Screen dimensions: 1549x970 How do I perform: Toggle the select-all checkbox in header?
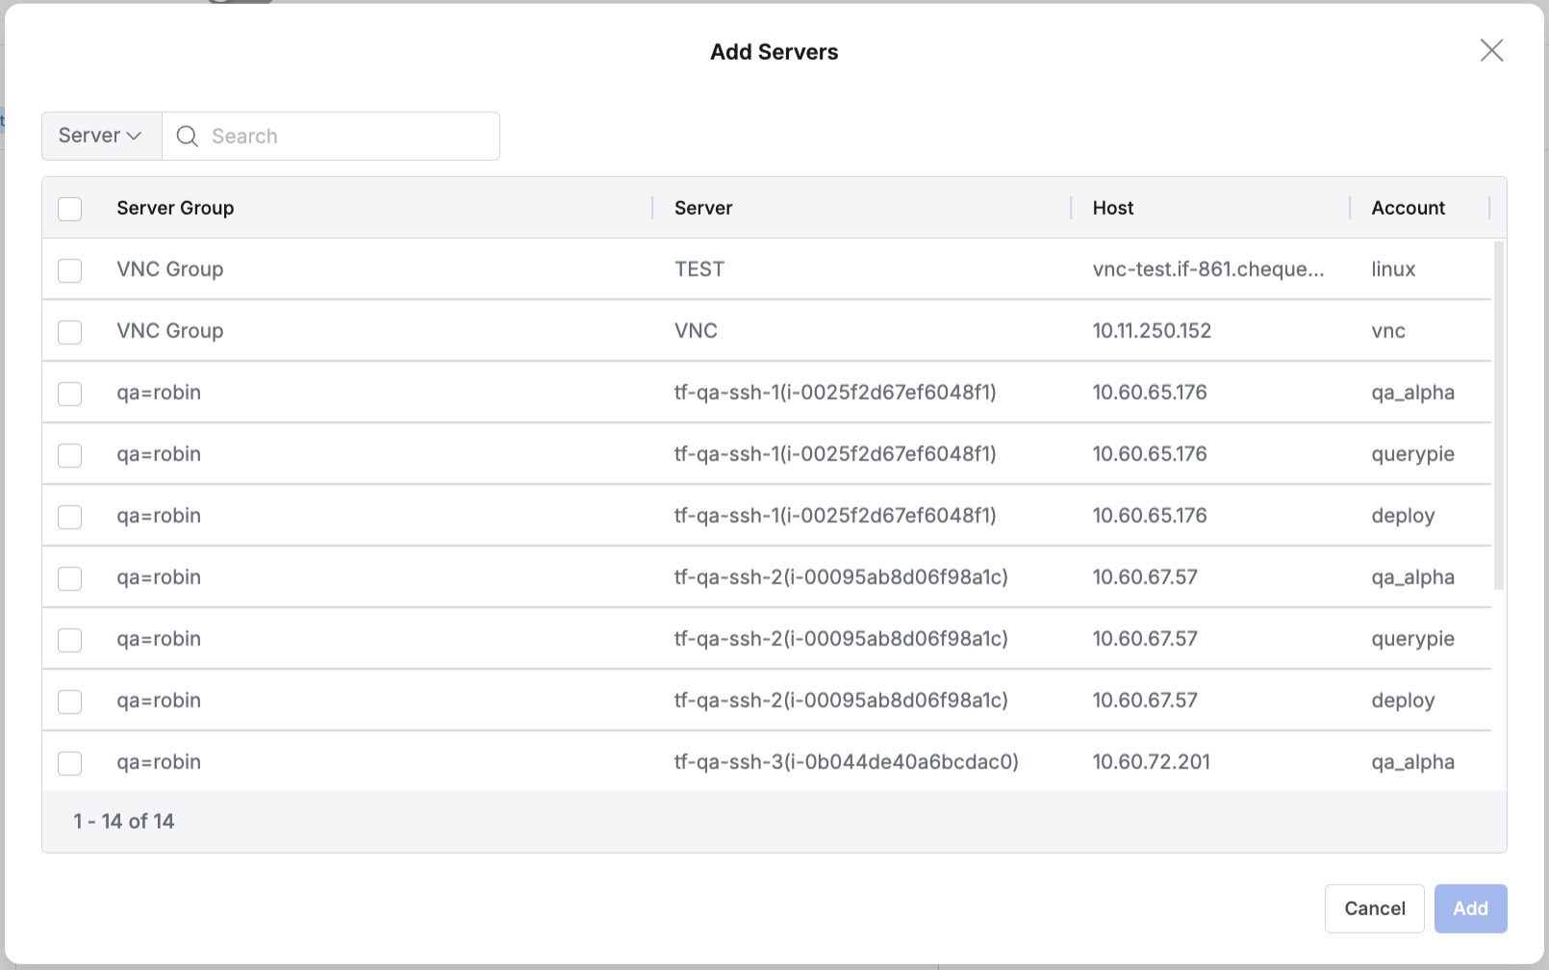tap(70, 209)
